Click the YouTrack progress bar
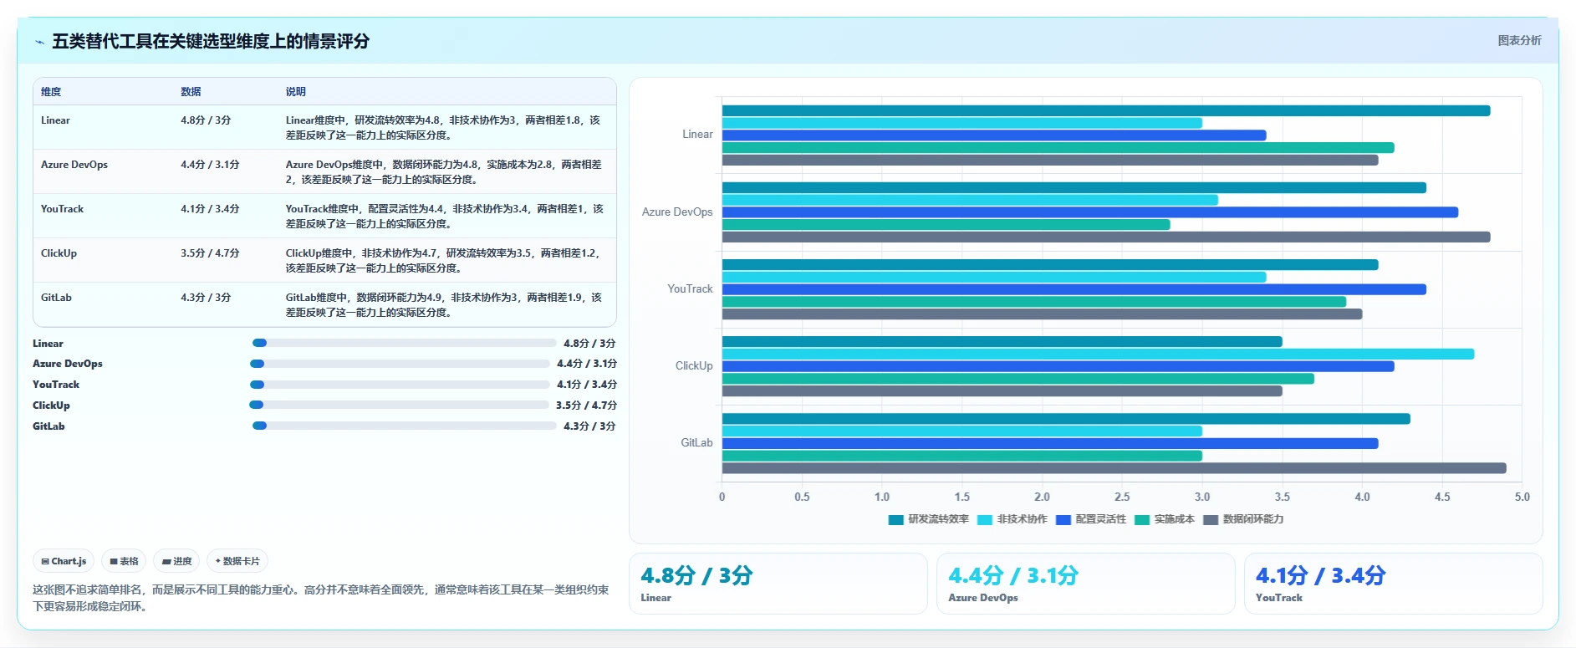Image resolution: width=1576 pixels, height=648 pixels. point(400,385)
